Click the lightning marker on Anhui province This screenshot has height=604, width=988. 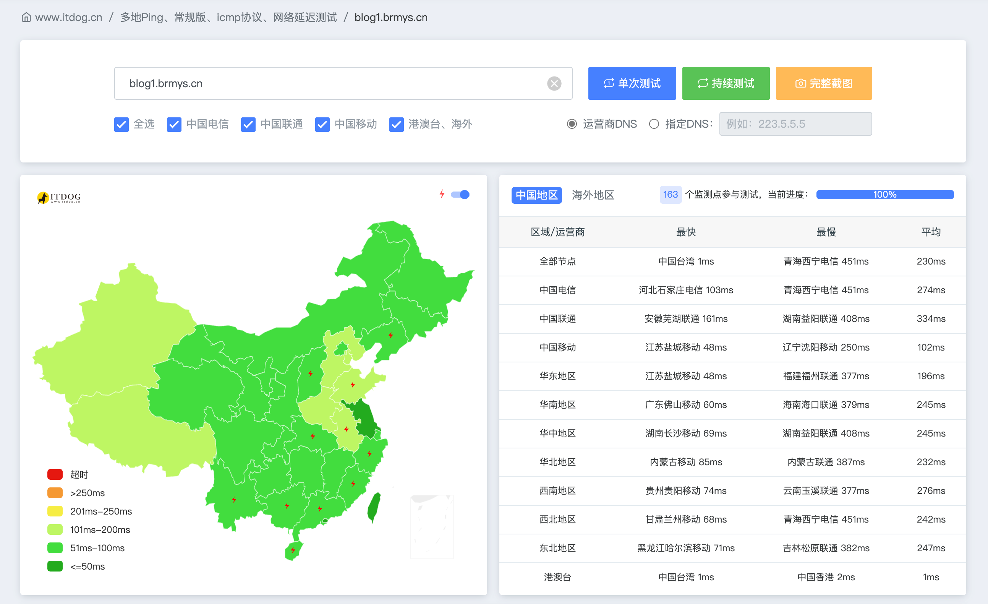(347, 429)
